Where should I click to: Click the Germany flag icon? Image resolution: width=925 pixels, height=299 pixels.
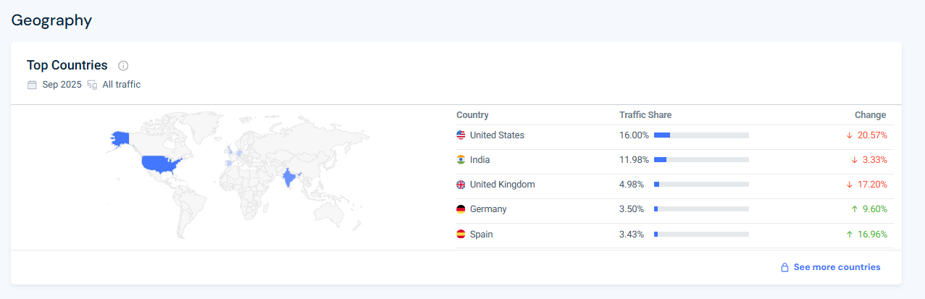point(461,209)
